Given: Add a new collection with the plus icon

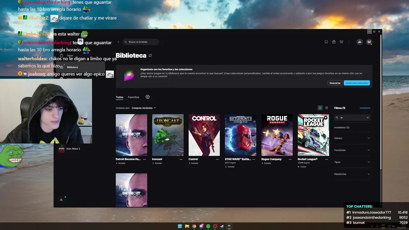Looking at the screenshot, I should click(148, 97).
